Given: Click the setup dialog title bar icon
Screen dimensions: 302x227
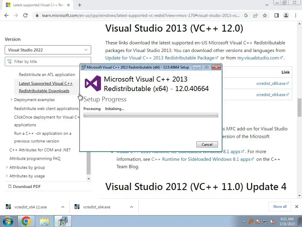Looking at the screenshot, I should (x=83, y=67).
